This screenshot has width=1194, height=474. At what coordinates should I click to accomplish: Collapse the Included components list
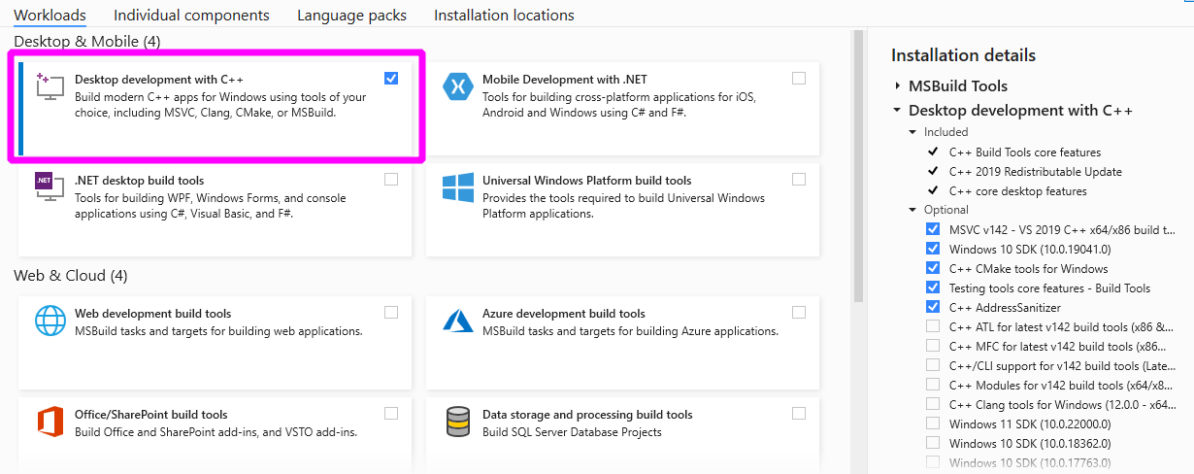pyautogui.click(x=913, y=132)
